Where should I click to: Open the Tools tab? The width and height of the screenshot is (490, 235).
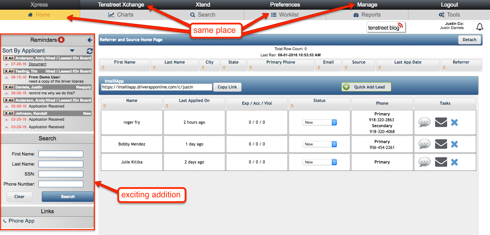(x=449, y=15)
